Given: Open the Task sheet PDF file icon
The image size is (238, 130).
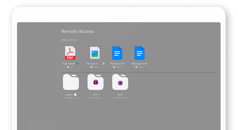Looking at the screenshot, I should (x=70, y=53).
